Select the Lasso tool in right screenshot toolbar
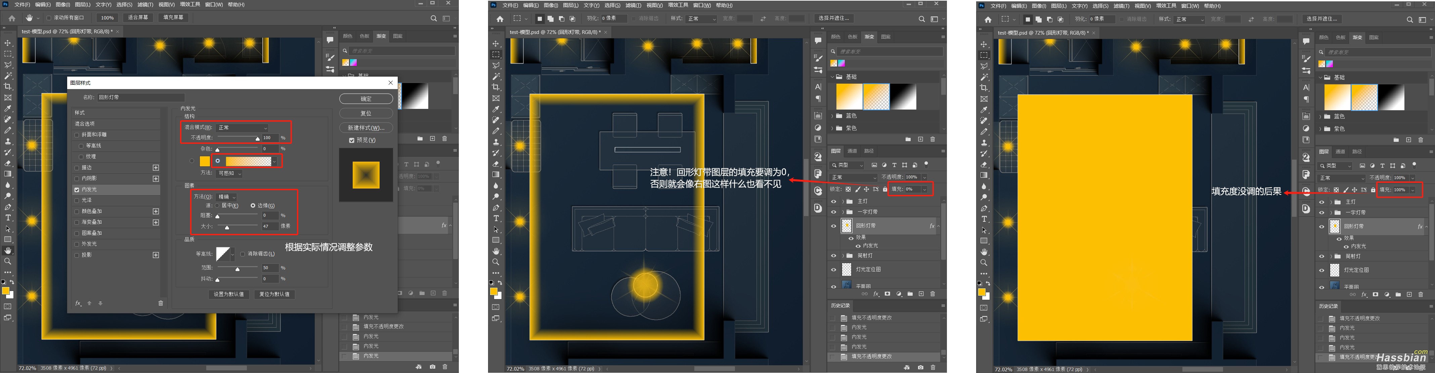 (x=984, y=66)
